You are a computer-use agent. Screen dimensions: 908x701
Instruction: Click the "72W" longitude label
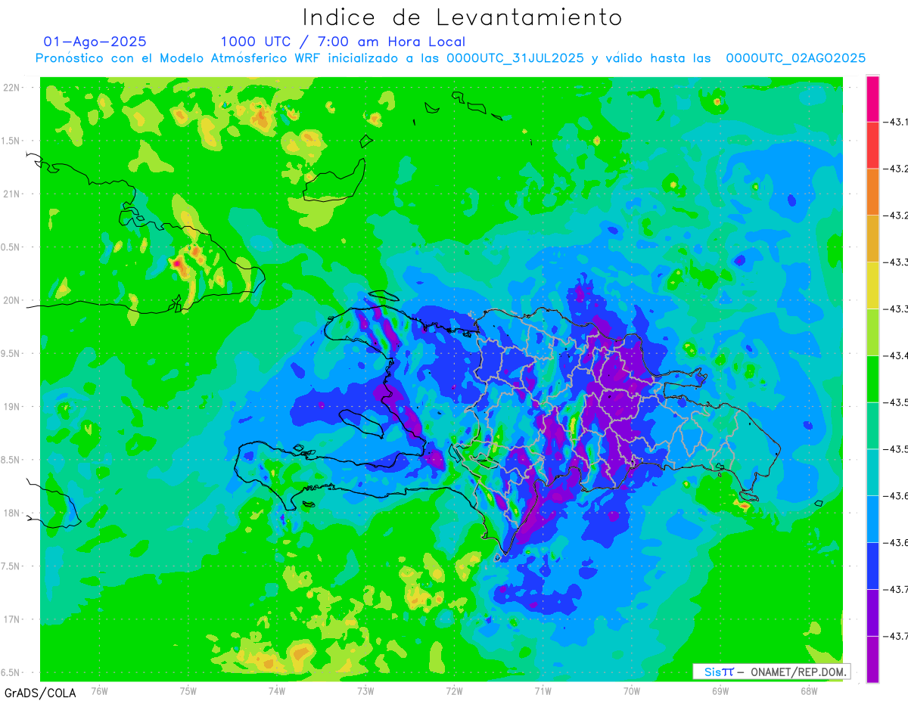(454, 691)
